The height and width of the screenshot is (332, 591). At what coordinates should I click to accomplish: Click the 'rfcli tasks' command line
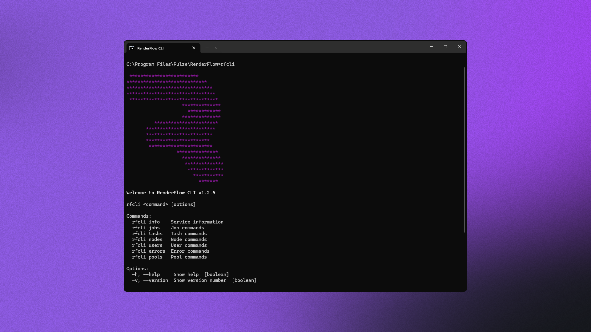169,234
